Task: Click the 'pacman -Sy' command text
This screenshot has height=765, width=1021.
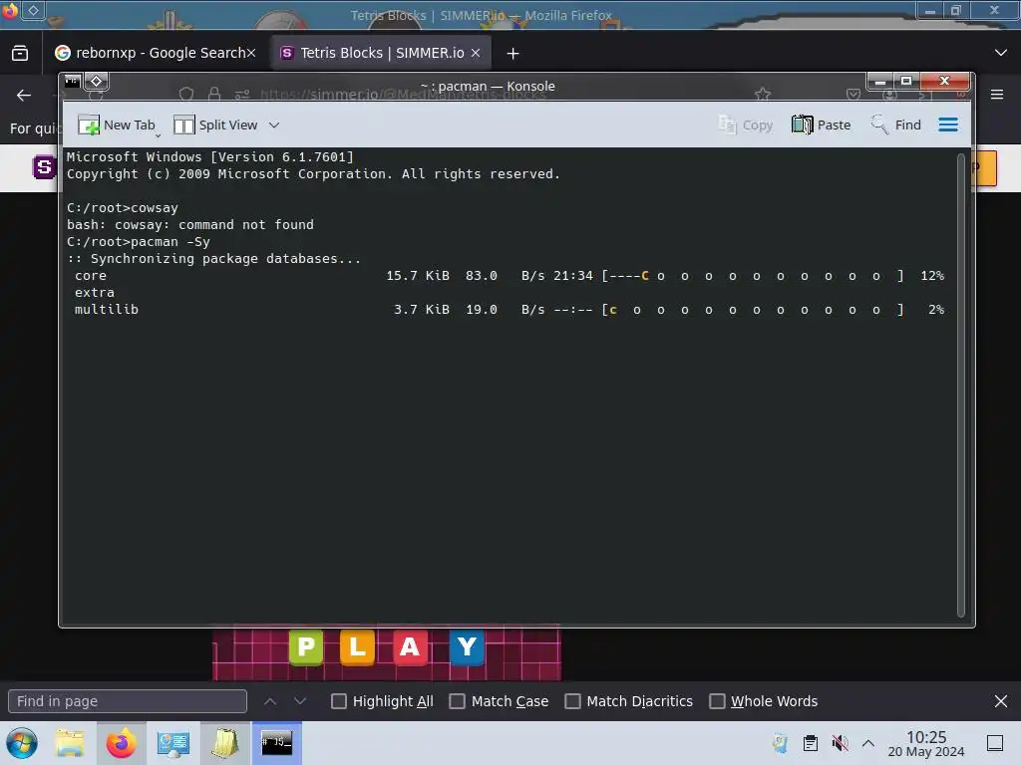Action: [170, 242]
